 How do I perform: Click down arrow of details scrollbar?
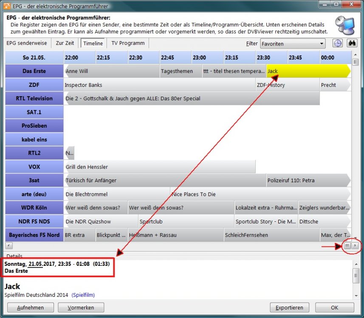pos(356,295)
